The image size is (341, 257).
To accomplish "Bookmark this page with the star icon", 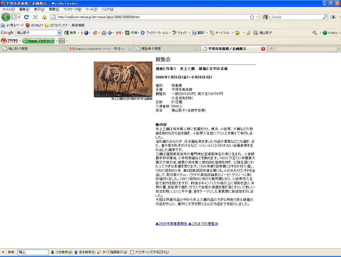I will tap(252, 17).
